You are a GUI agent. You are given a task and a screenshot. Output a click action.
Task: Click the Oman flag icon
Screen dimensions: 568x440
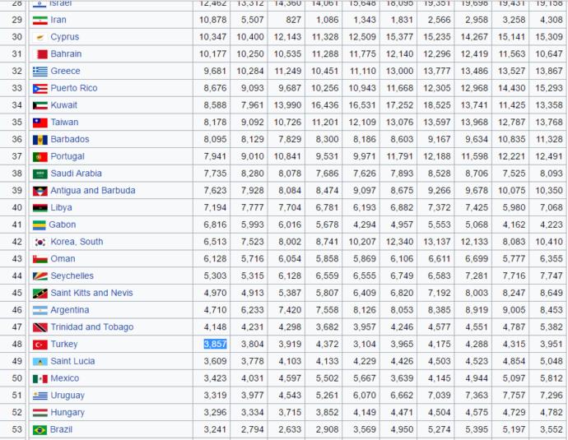coord(40,259)
